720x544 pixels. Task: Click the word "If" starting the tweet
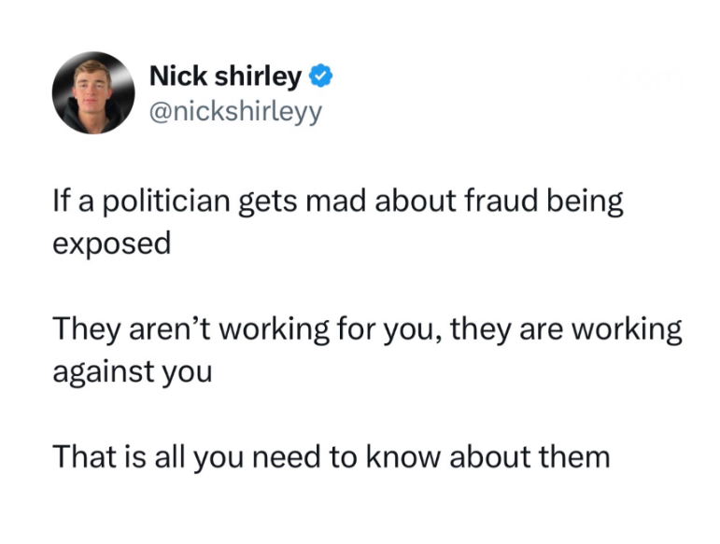pyautogui.click(x=60, y=202)
